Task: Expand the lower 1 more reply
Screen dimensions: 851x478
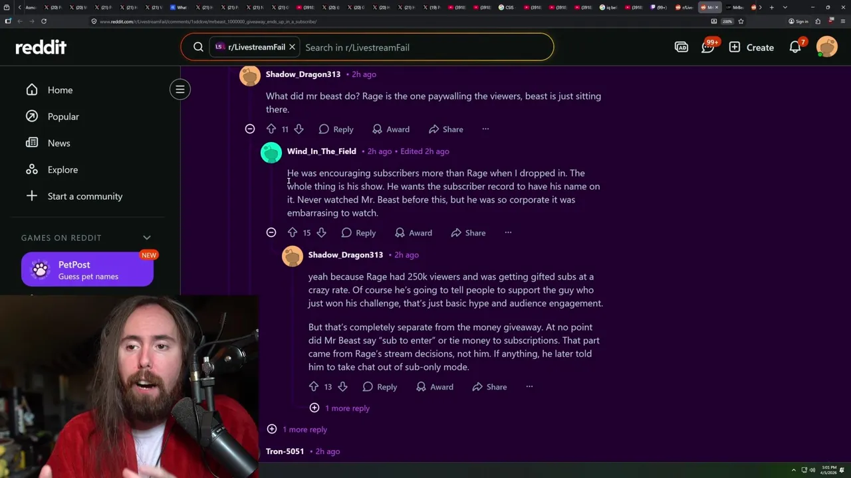Action: coord(297,429)
